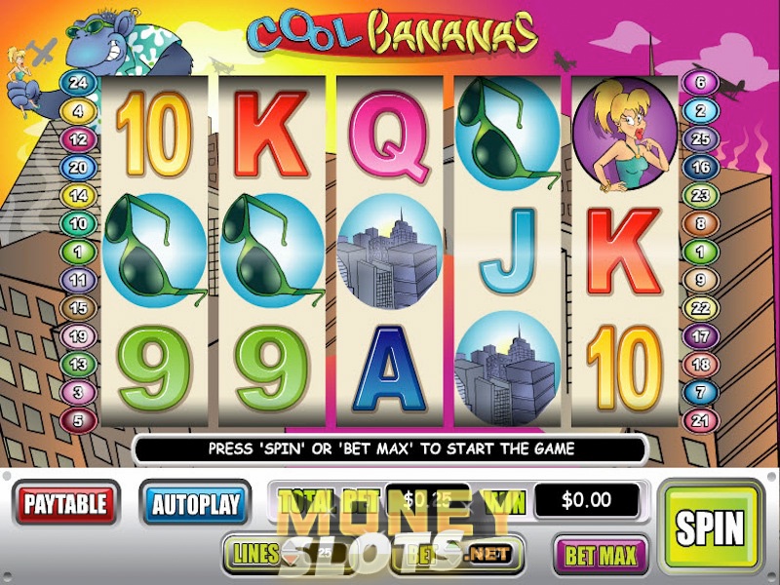Start Autoplay mode
The image size is (780, 585).
(196, 503)
